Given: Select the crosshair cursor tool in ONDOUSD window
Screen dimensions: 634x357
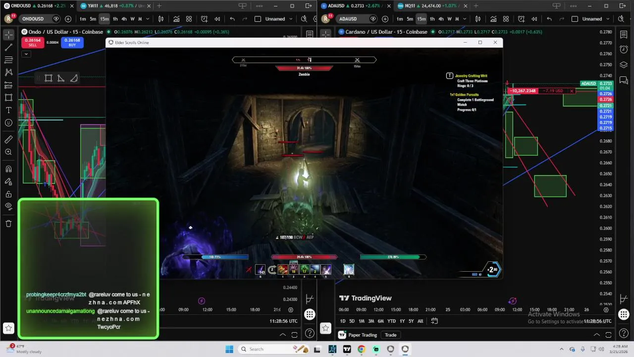Looking at the screenshot, I should 8,35.
